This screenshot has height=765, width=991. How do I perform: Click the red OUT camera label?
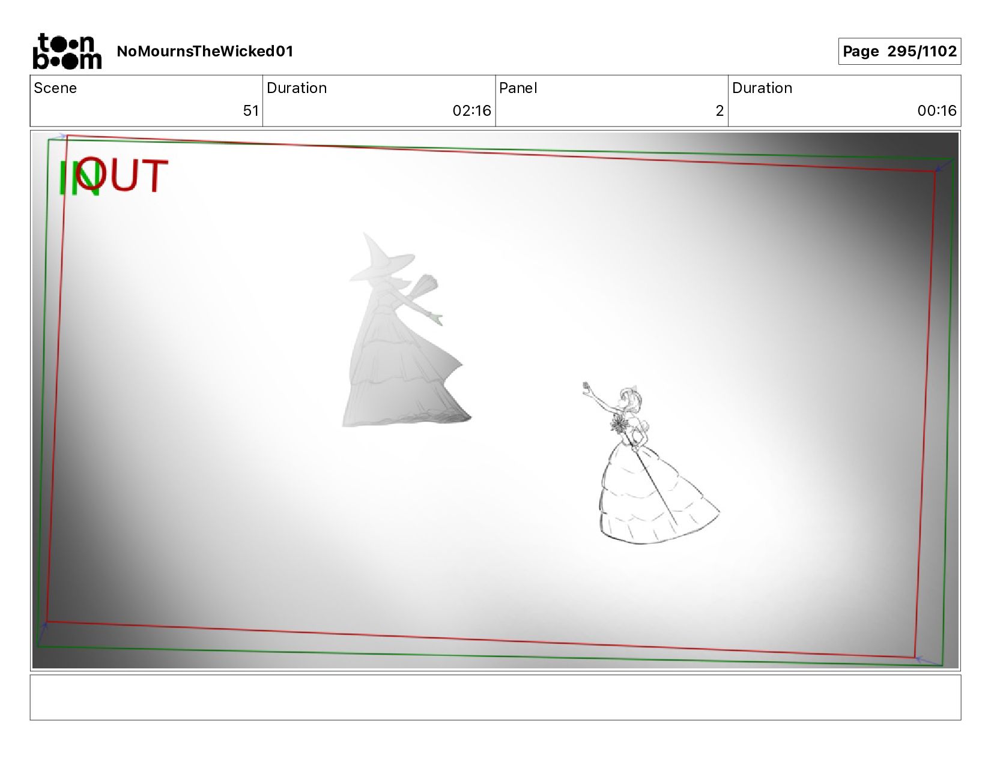pyautogui.click(x=123, y=175)
